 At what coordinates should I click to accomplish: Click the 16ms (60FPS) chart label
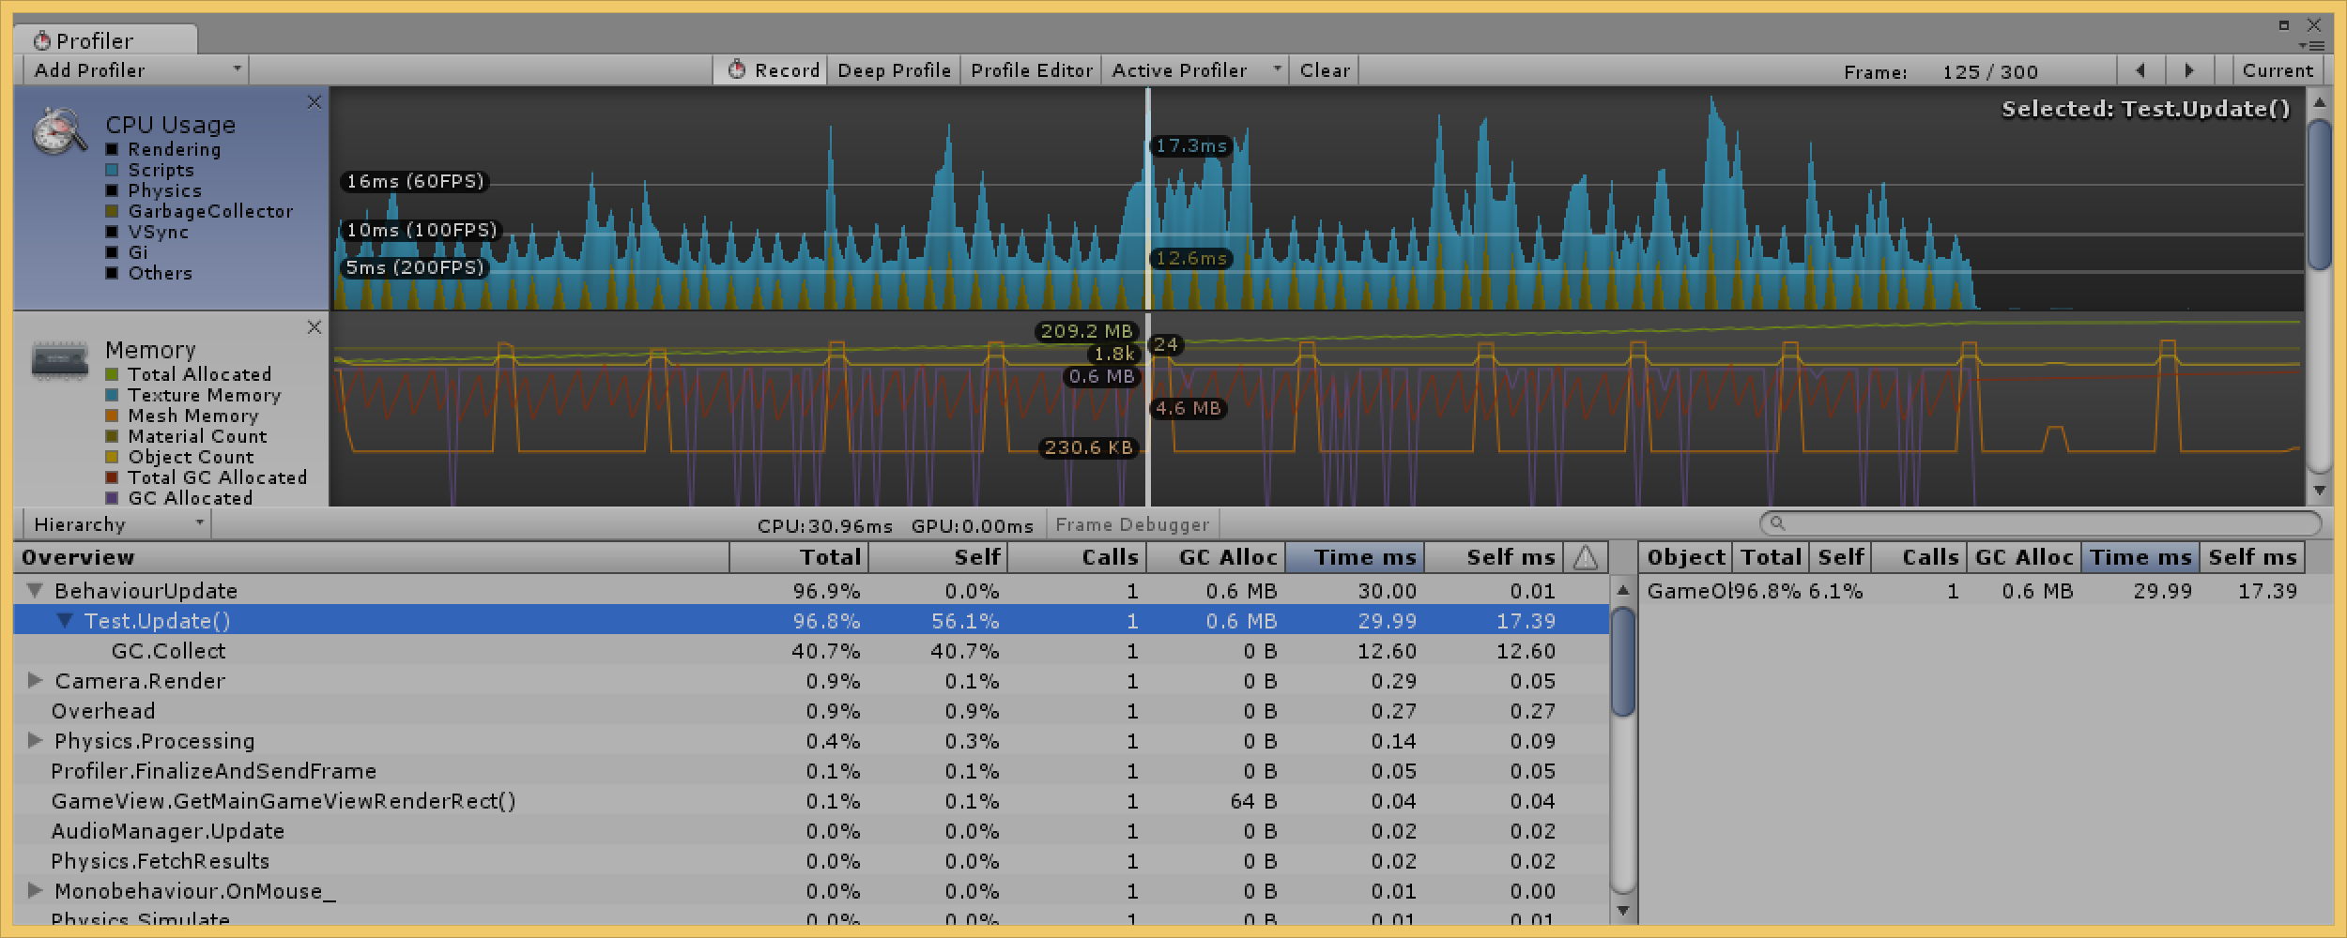415,181
